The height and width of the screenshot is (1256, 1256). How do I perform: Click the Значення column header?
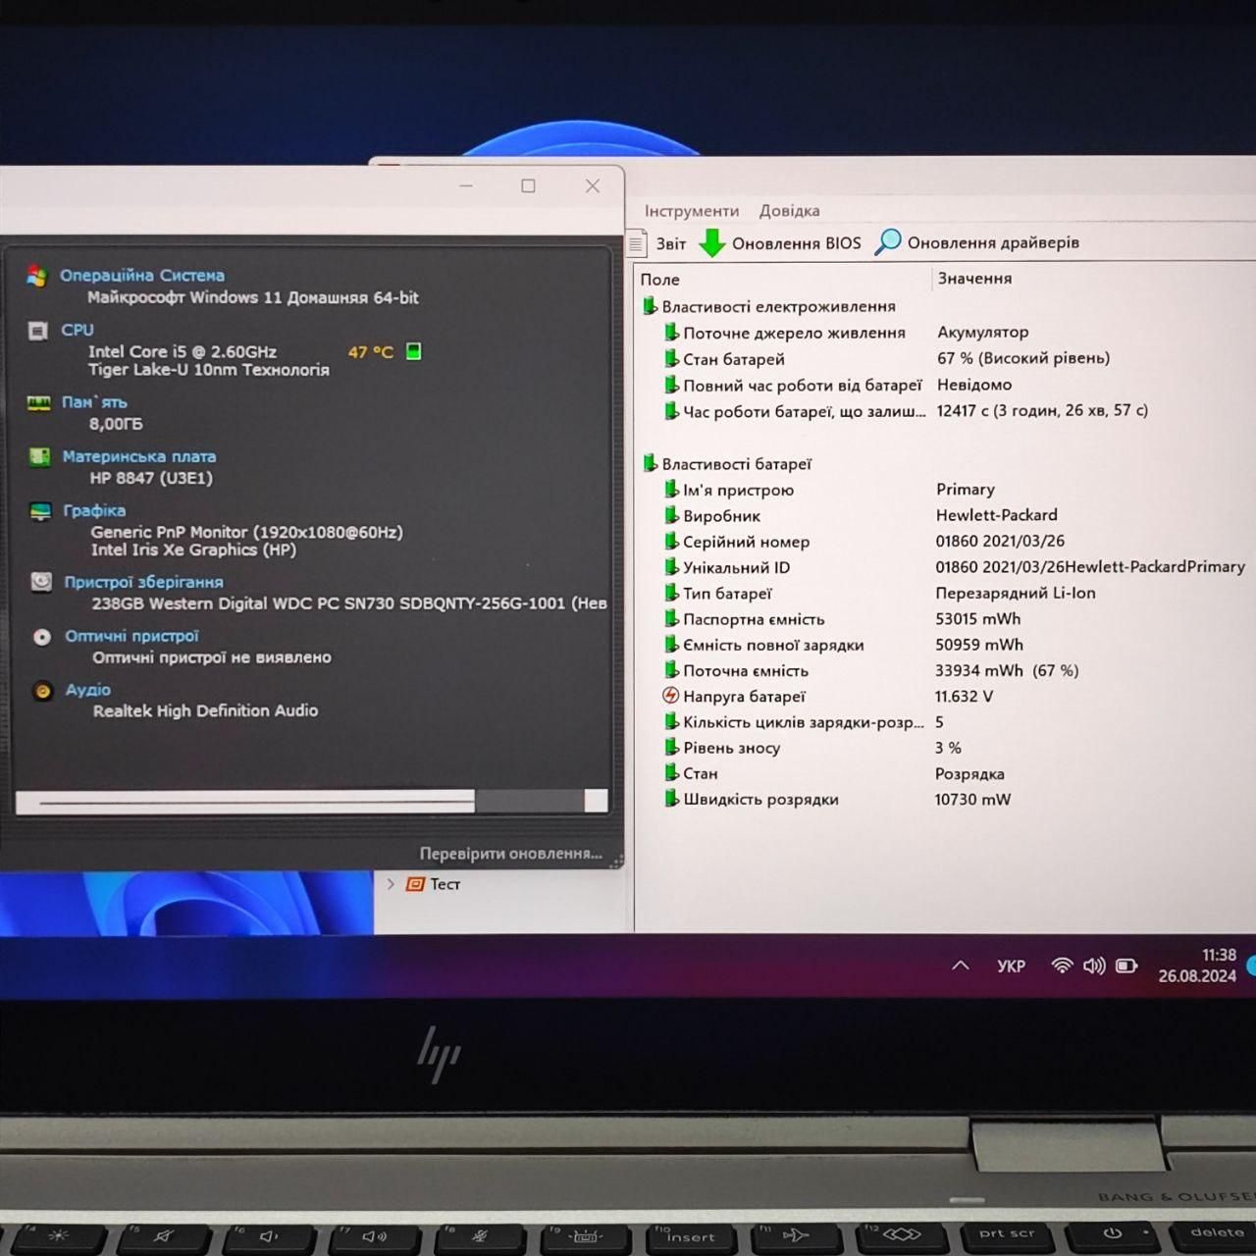click(x=974, y=279)
